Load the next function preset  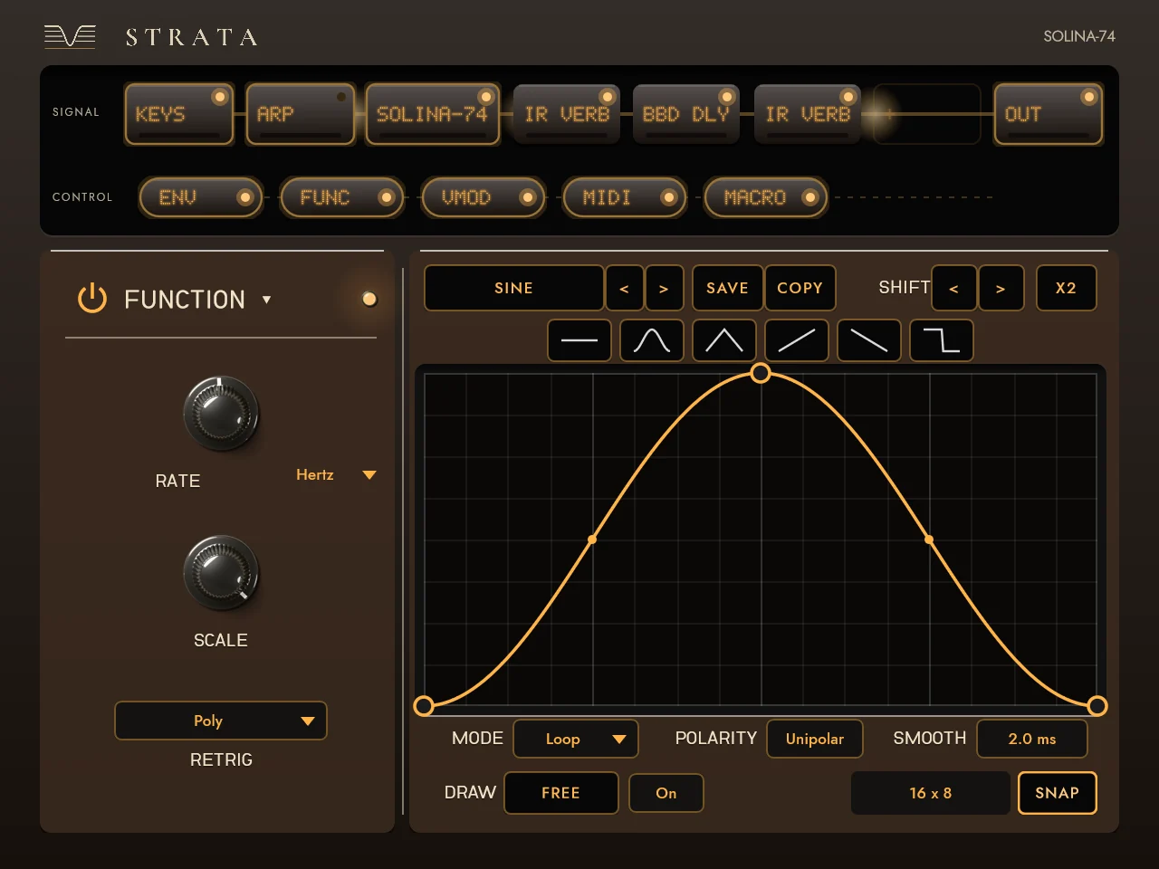(x=664, y=288)
